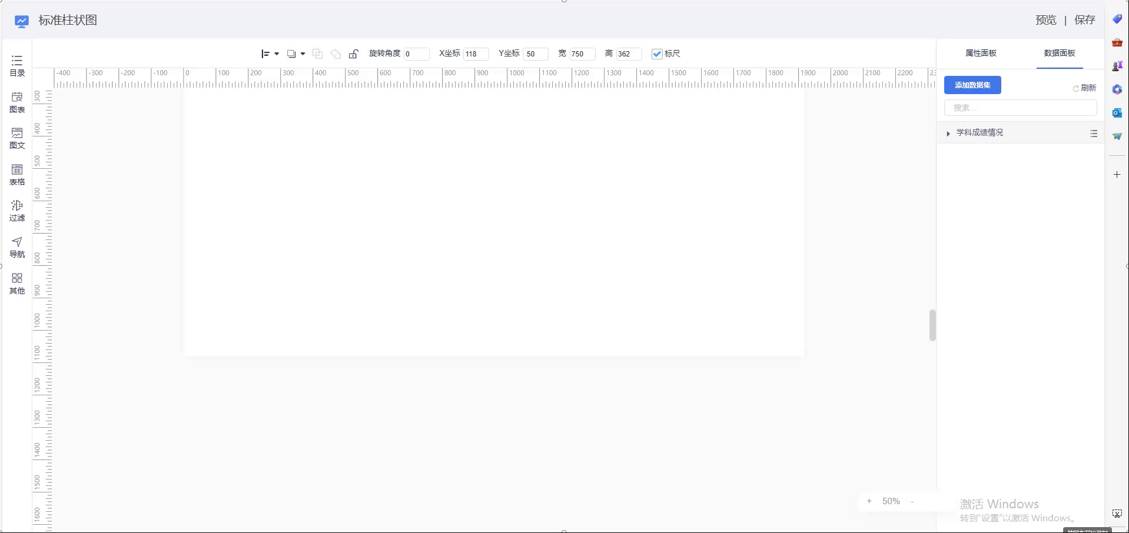Viewport: 1129px width, 533px height.
Task: Open the 图表 (chart) sidebar item
Action: point(17,102)
